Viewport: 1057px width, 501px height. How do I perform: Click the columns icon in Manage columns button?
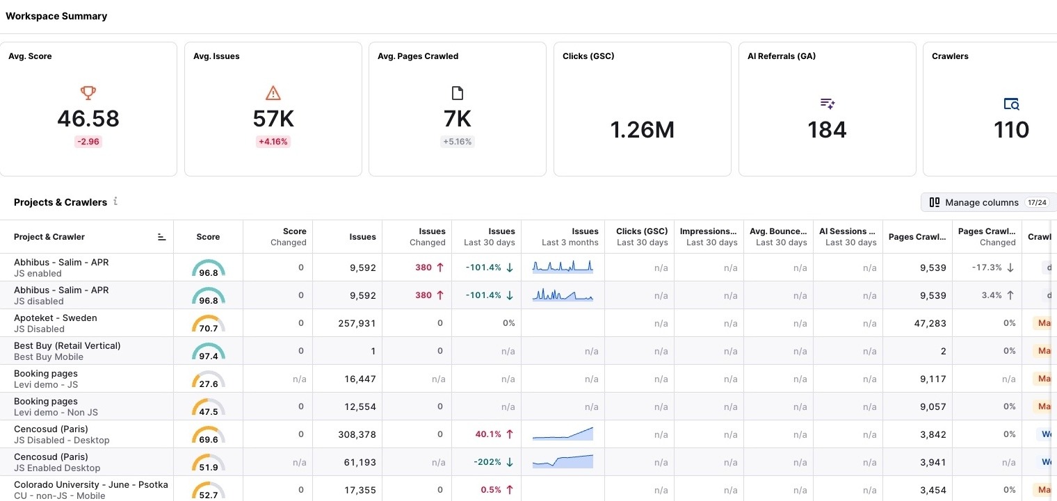click(935, 202)
